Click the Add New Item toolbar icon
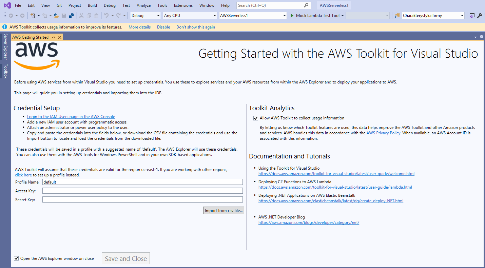Viewport: 485px width, 268px height. [x=45, y=16]
